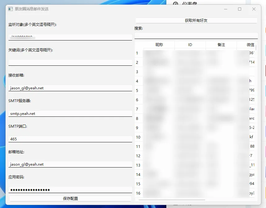Click the 获取所有好友 button
This screenshot has height=208, width=266.
point(196,21)
